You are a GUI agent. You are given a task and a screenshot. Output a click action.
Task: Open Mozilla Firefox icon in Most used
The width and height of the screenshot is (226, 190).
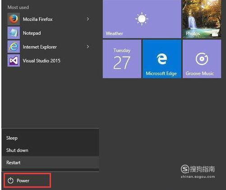pos(14,19)
